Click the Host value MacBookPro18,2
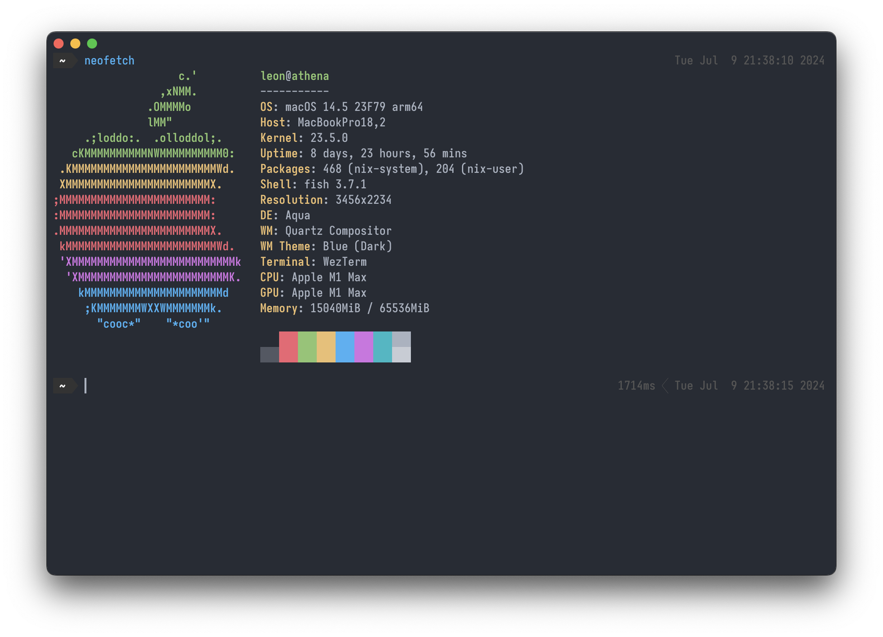This screenshot has width=883, height=637. click(x=342, y=122)
